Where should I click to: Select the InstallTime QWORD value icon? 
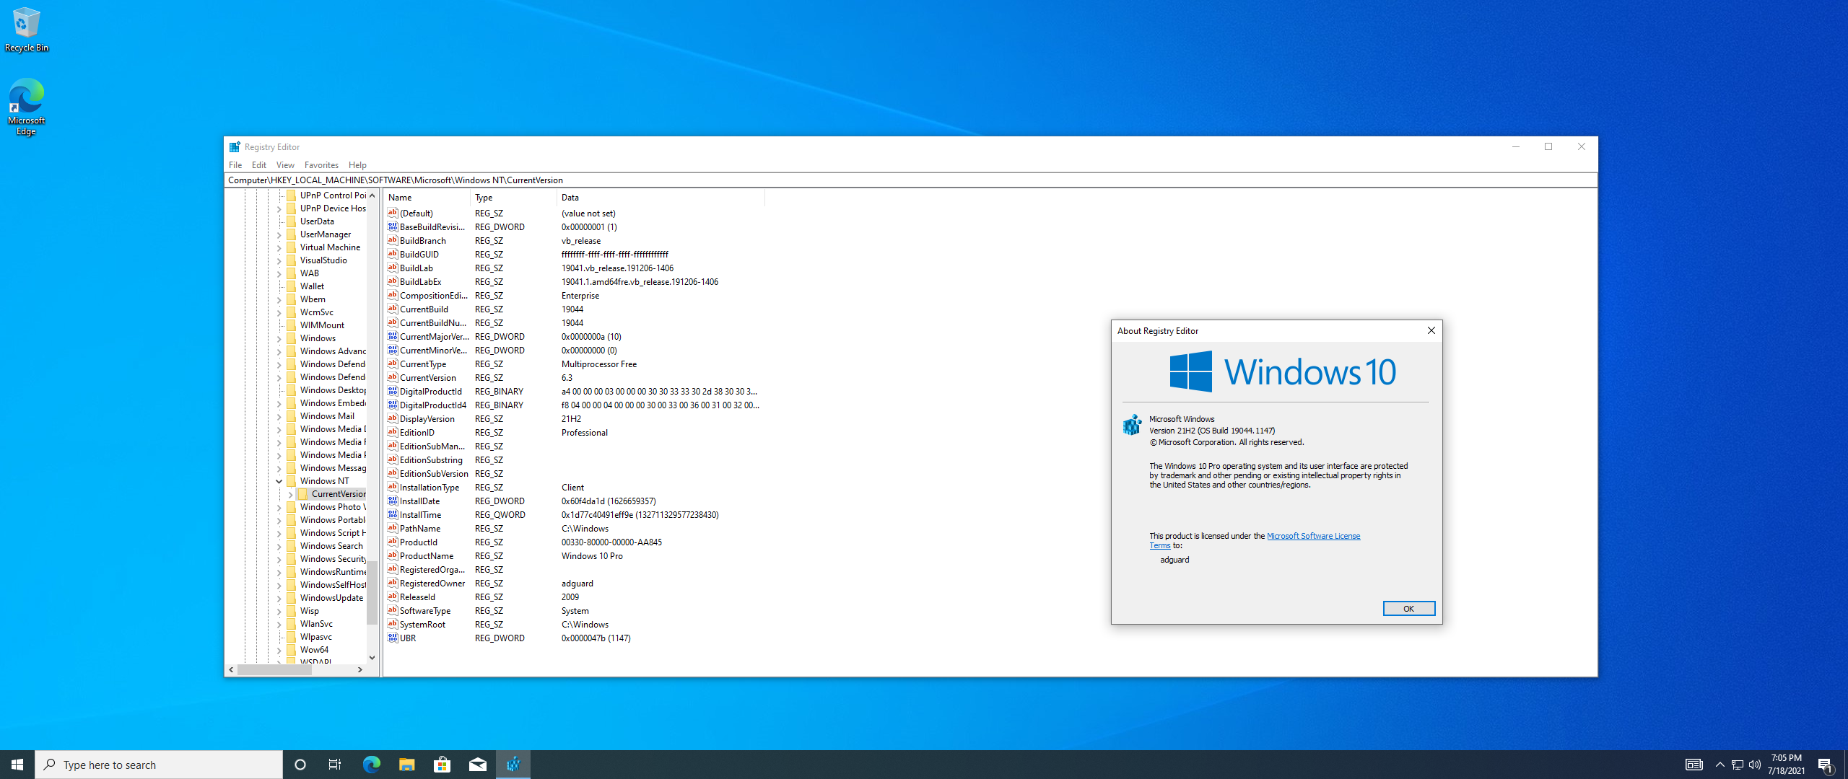[x=393, y=514]
